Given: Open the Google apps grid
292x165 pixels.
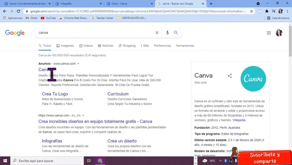Looking at the screenshot, I should click(269, 33).
